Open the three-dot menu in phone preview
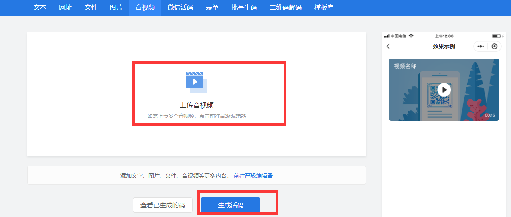Screen dimensions: 511x217 [x=481, y=47]
